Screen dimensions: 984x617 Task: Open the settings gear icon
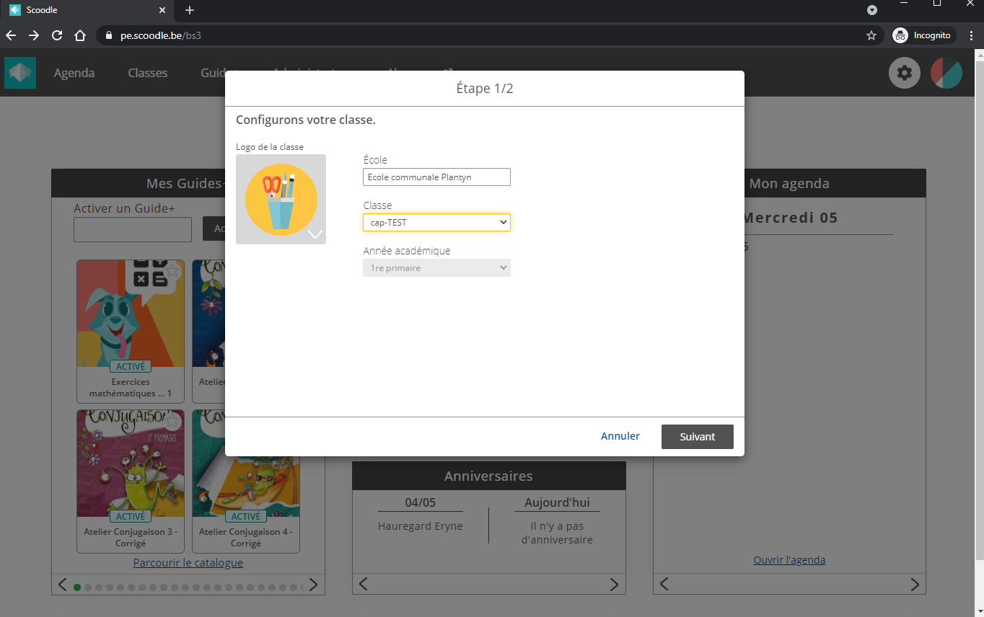904,73
